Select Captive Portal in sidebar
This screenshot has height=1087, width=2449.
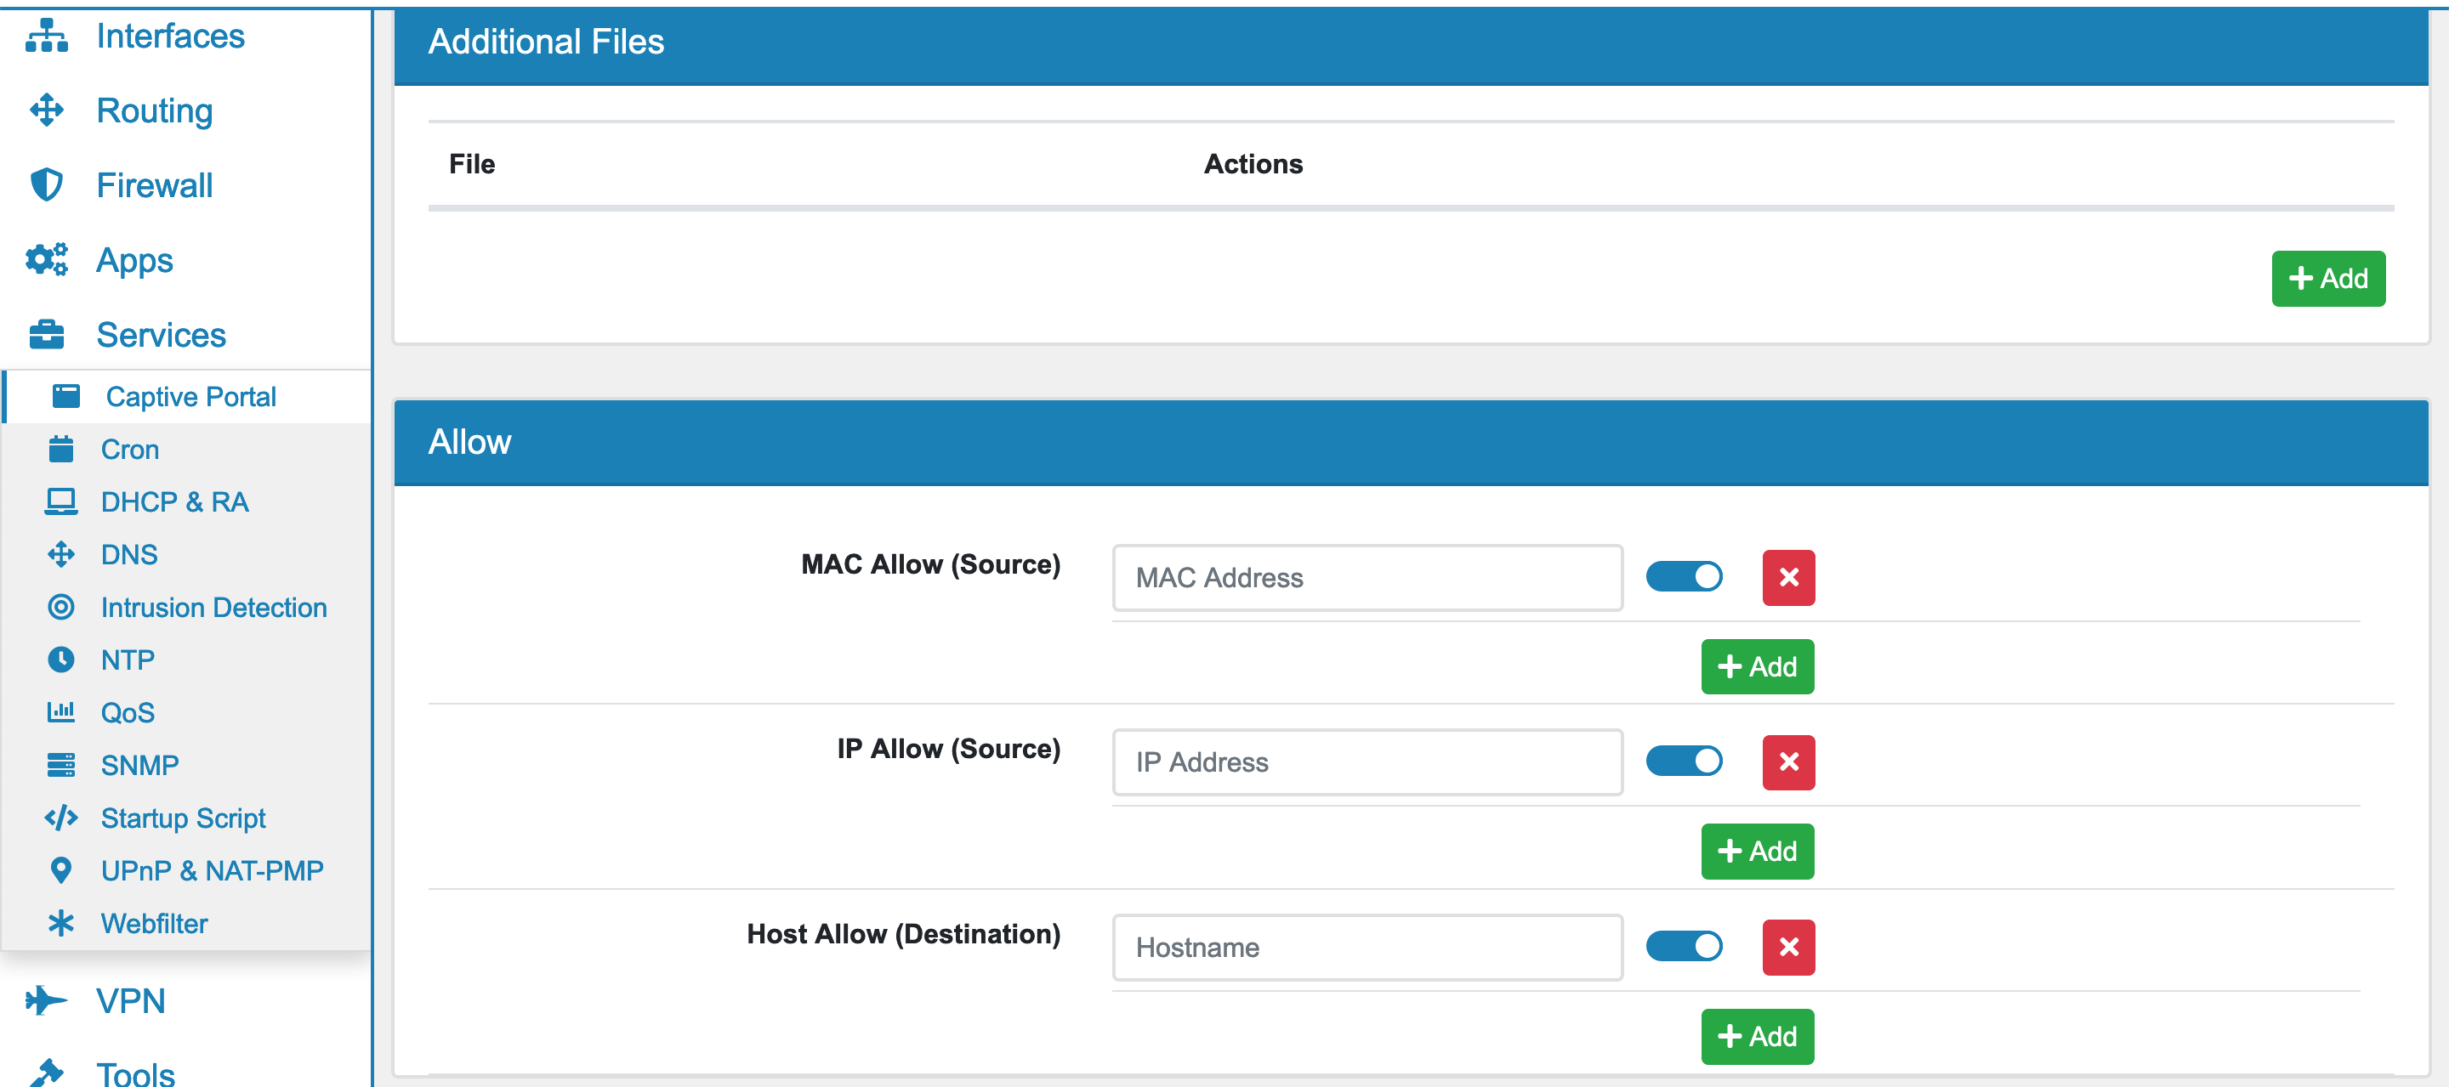point(190,396)
